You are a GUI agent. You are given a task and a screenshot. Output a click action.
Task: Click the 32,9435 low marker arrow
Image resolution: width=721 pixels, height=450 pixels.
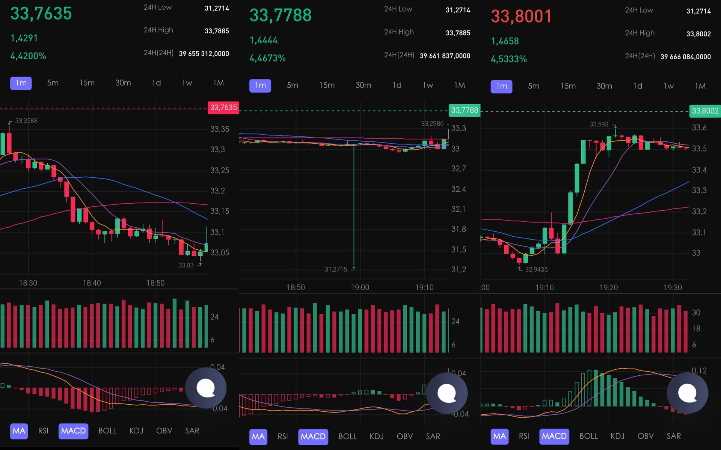click(x=520, y=268)
